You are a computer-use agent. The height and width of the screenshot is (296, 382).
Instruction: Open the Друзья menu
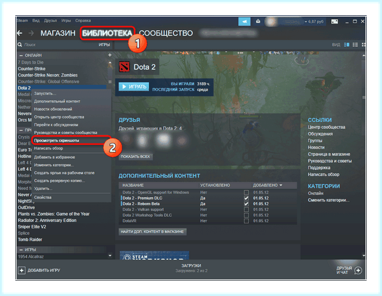[x=50, y=20]
